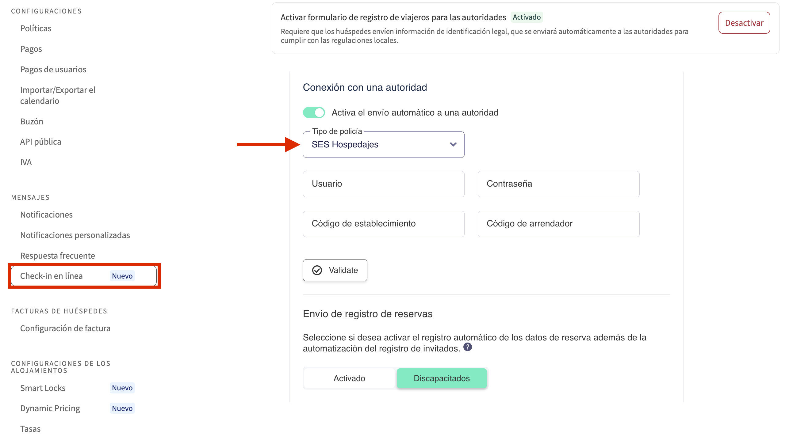Click the Código de establecimiento field
Viewport: 793px width, 440px height.
coord(383,224)
